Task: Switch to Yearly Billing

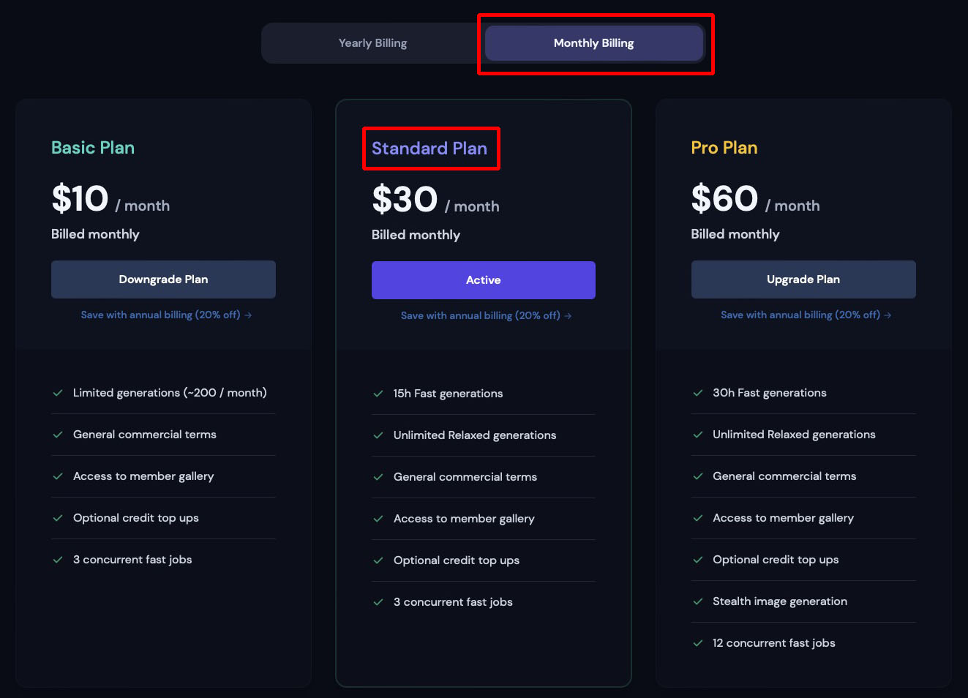Action: 373,42
